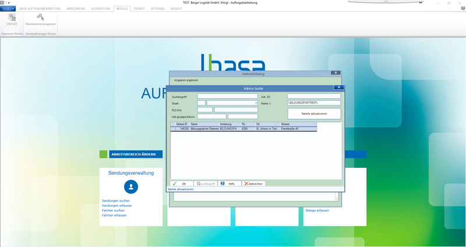Click Tabelle aktualisieren button

[x=314, y=114]
